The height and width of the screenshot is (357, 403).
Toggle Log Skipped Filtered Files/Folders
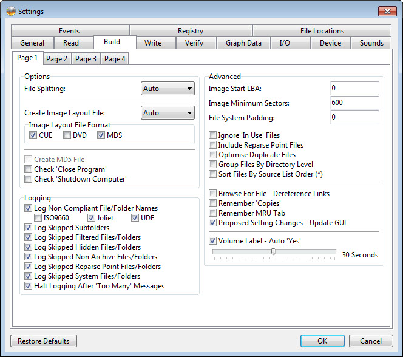click(x=28, y=237)
